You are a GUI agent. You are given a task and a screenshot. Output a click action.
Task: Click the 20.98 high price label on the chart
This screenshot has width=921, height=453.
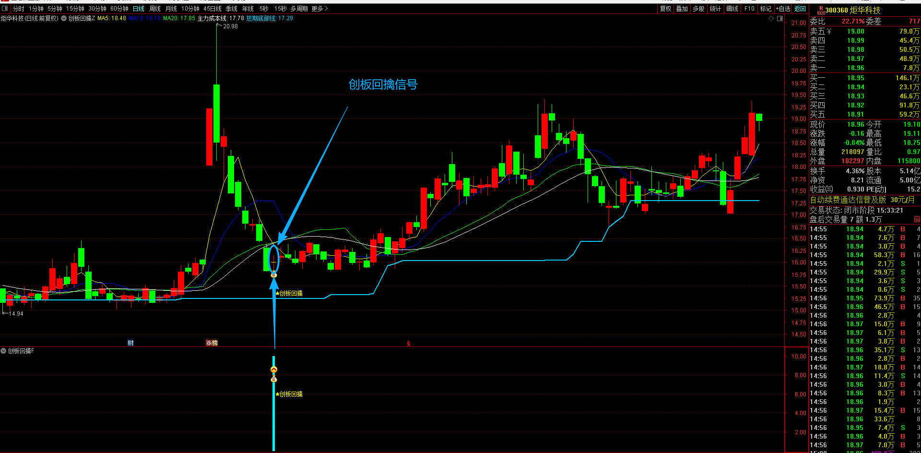tap(230, 26)
